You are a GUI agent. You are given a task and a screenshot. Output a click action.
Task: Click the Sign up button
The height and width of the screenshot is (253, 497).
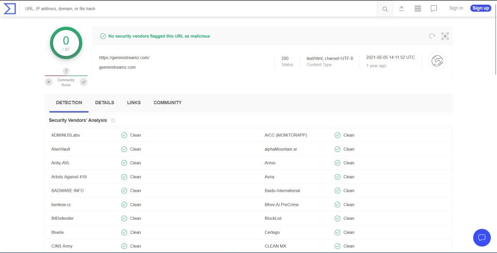click(480, 8)
